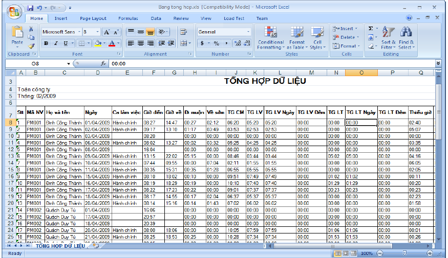Decrease font size with Shrink Font
448x258 pixels.
[x=116, y=32]
